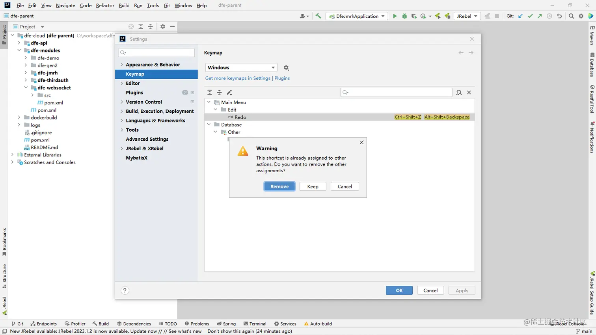The image size is (596, 335).
Task: Collapse all in Project panel toolbar
Action: pos(150,26)
